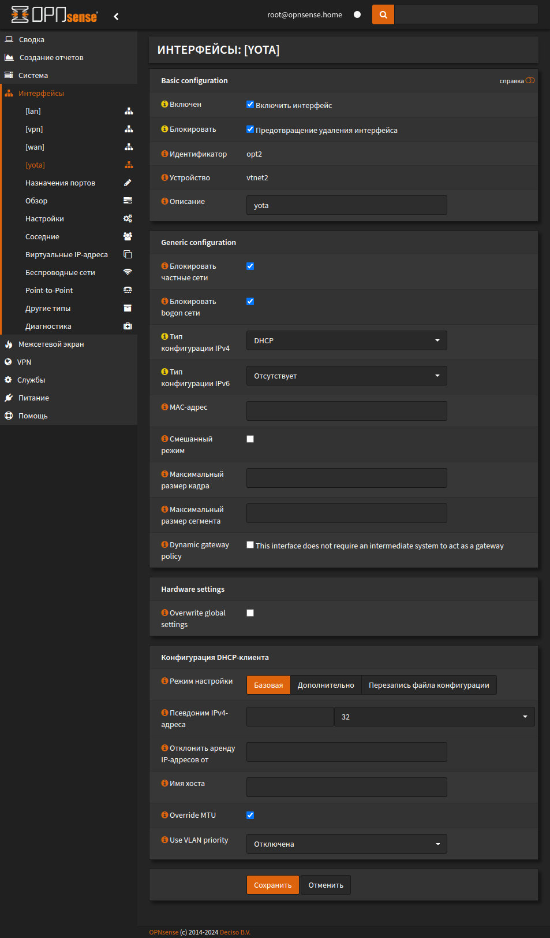Switch DHCP mode to Дополнительно
The image size is (550, 938).
pos(325,685)
